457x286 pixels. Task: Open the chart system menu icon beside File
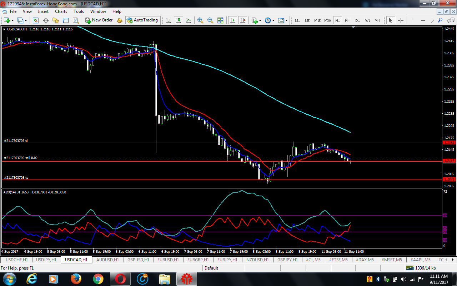click(4, 11)
